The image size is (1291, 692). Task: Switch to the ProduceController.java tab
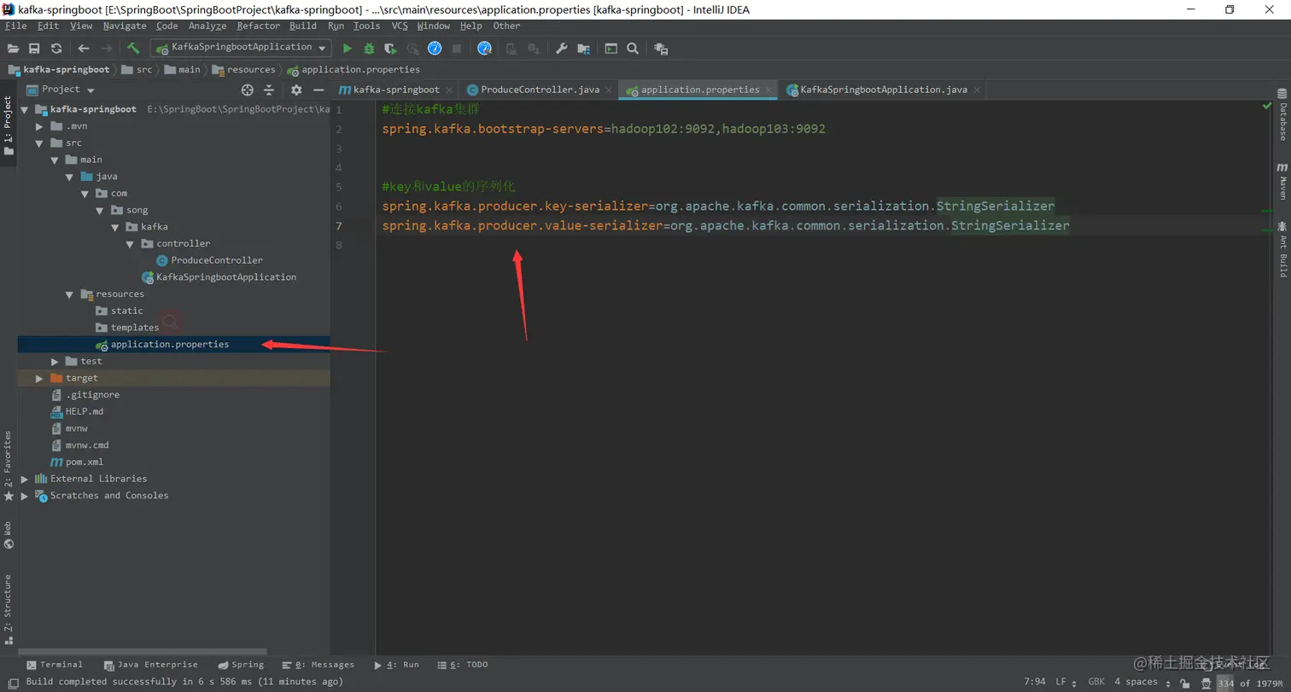tap(540, 90)
